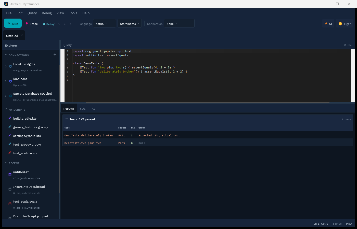Add a new connection with plus icon
This screenshot has width=357, height=229.
55,54
